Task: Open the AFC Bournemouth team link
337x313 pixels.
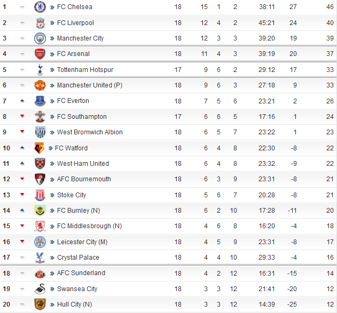Action: (x=84, y=179)
